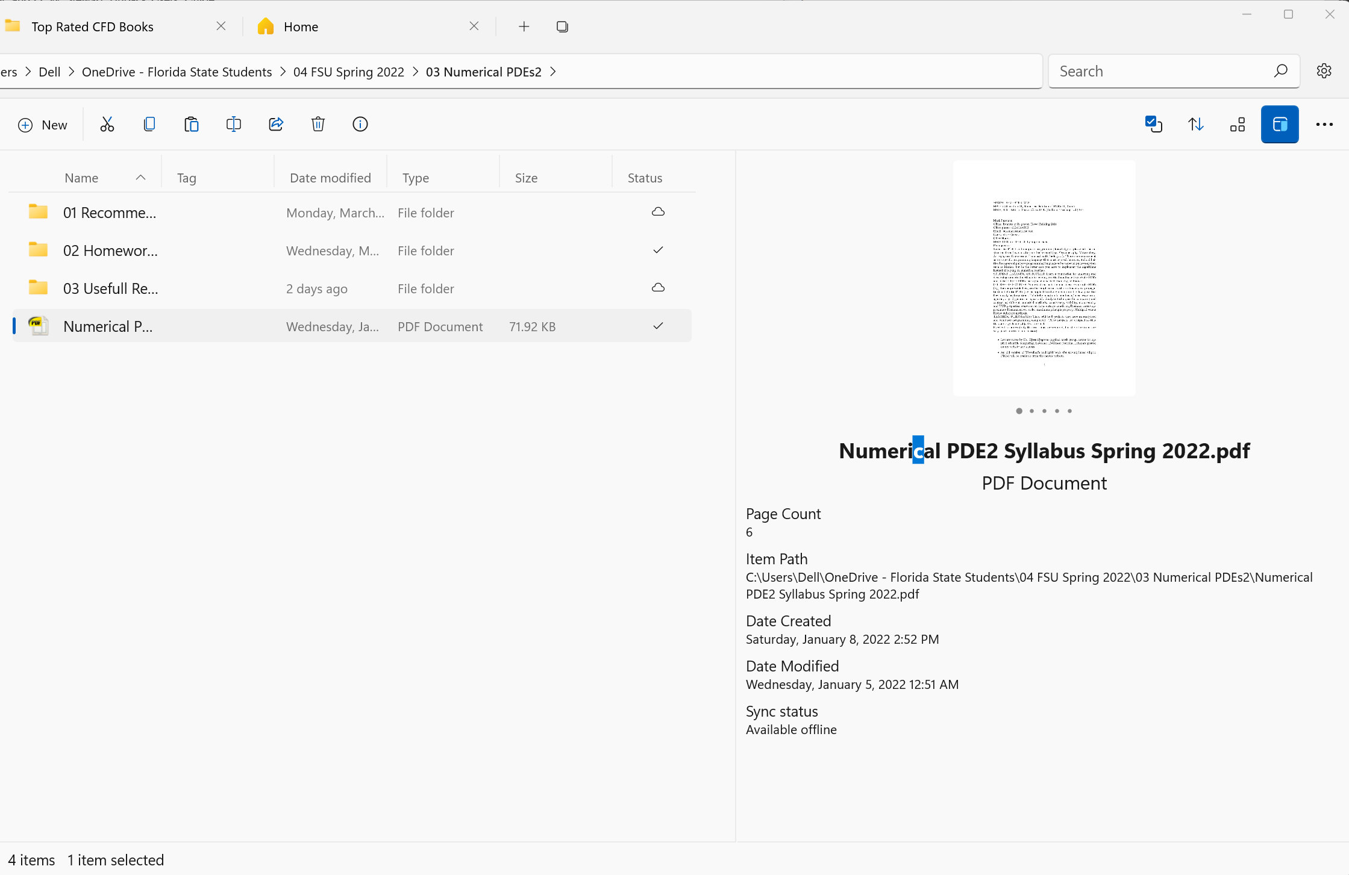Image resolution: width=1349 pixels, height=875 pixels.
Task: Select the 03 Usefull Re... folder
Action: coord(351,288)
